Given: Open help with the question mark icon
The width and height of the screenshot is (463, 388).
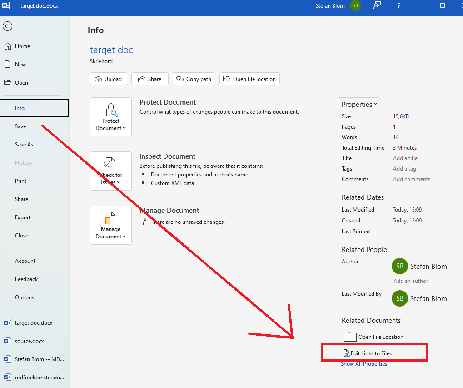Looking at the screenshot, I should (398, 5).
